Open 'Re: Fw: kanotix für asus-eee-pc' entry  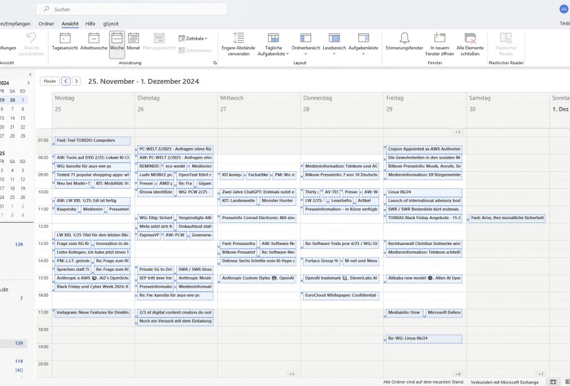[x=175, y=295]
